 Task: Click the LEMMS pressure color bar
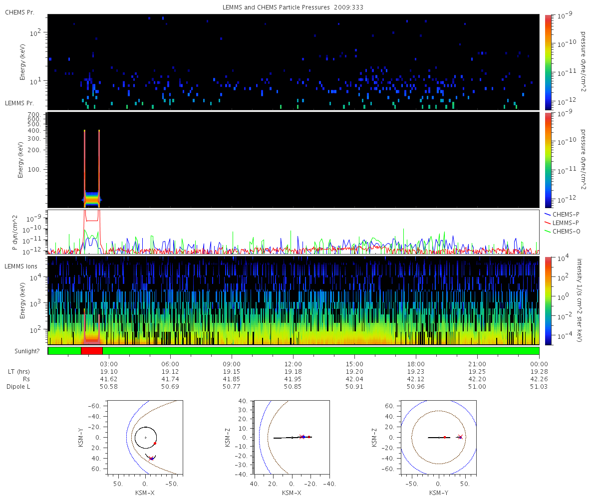pos(548,160)
